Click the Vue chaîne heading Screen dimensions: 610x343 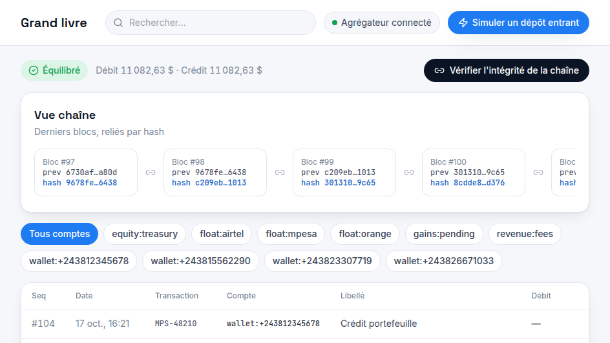(65, 115)
